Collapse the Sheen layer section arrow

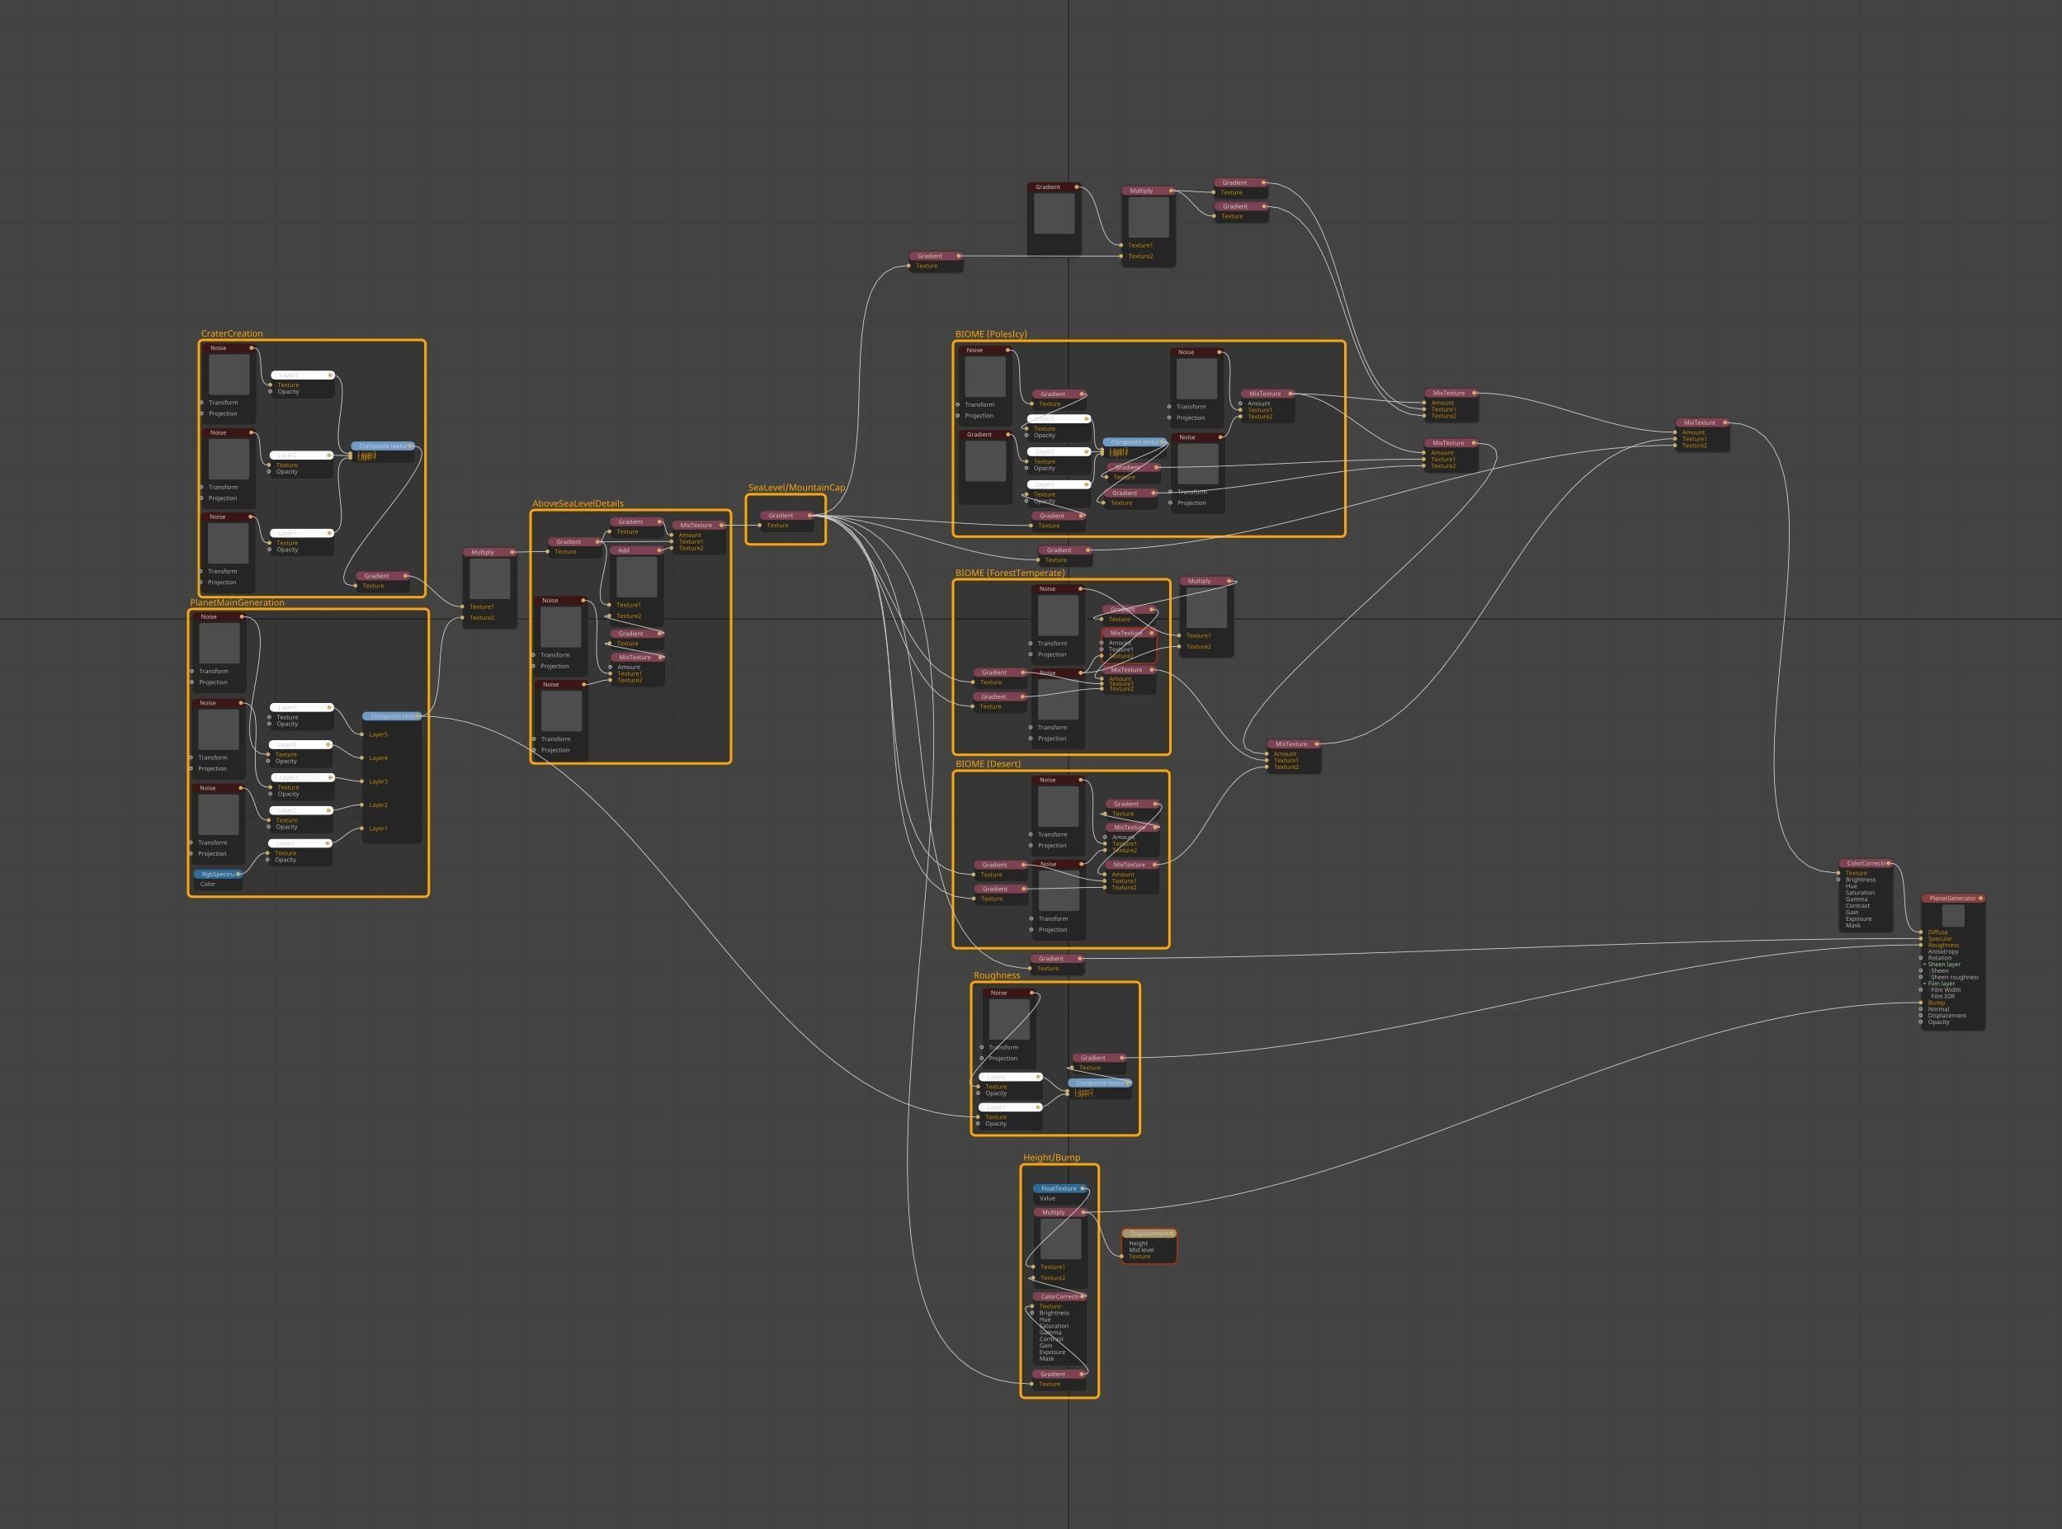coord(1925,965)
